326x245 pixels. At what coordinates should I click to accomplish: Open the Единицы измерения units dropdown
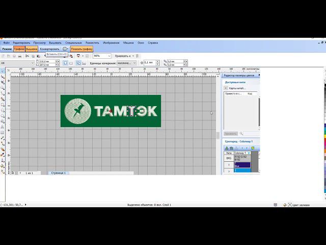click(x=134, y=63)
